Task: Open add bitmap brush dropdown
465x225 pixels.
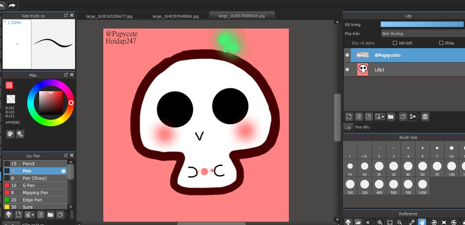Action: [x=30, y=215]
